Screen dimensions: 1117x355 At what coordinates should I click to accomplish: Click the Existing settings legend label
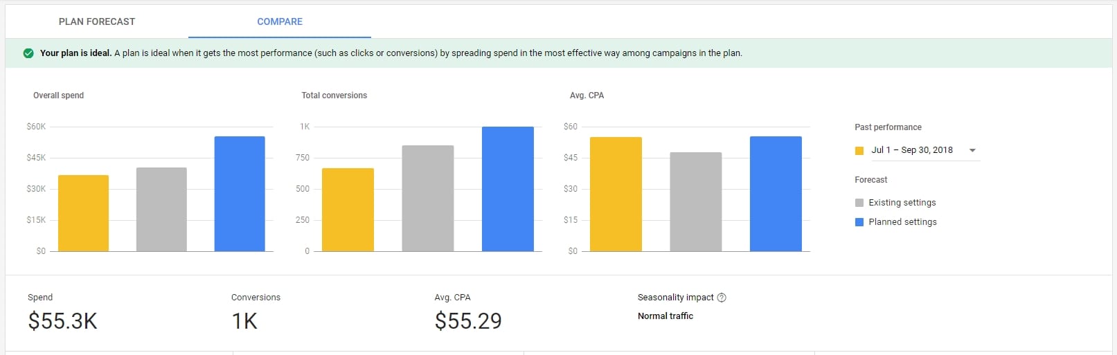click(902, 203)
